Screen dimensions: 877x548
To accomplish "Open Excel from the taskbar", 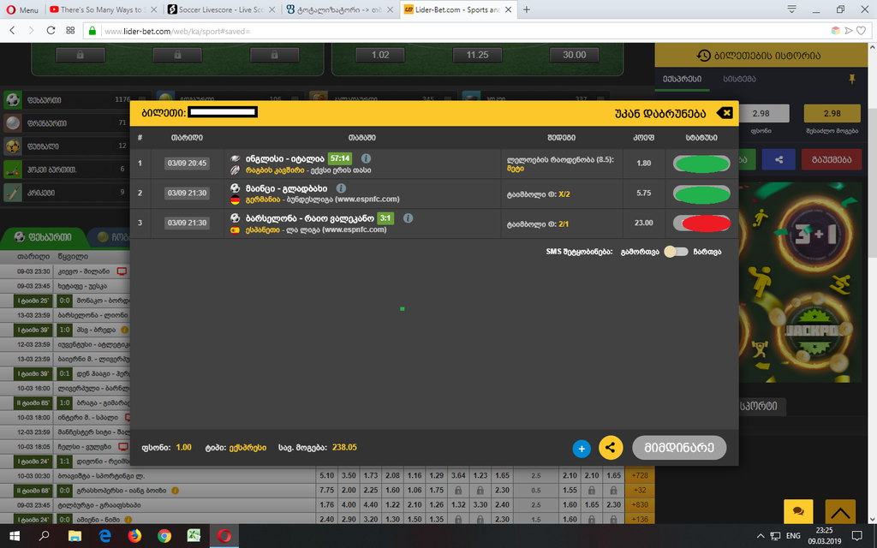I will coord(194,536).
